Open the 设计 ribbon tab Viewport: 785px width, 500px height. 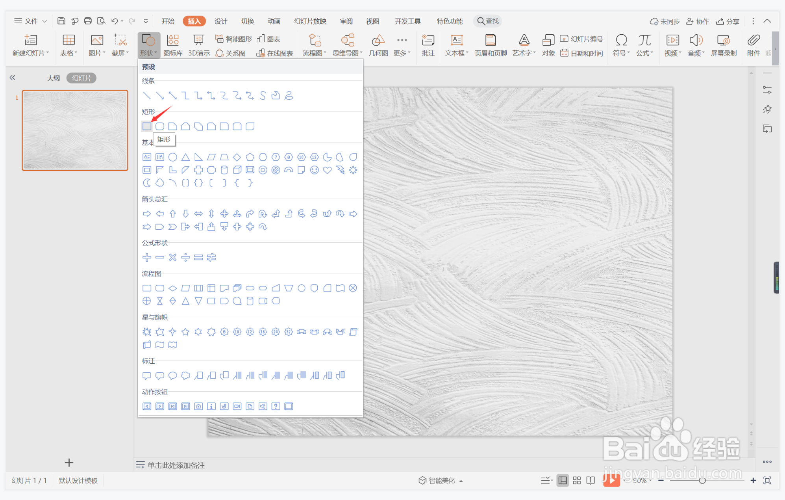click(220, 21)
